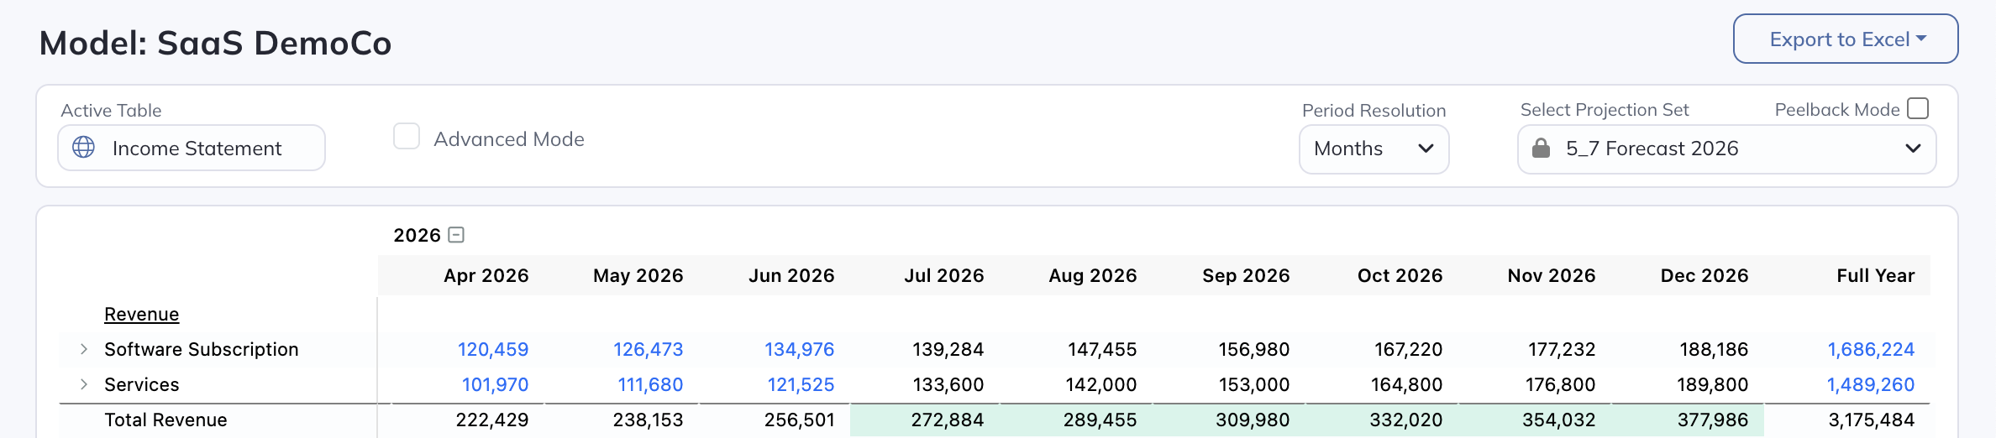The image size is (1996, 438).
Task: Click Software Subscription value 139,284
Action: (x=948, y=349)
